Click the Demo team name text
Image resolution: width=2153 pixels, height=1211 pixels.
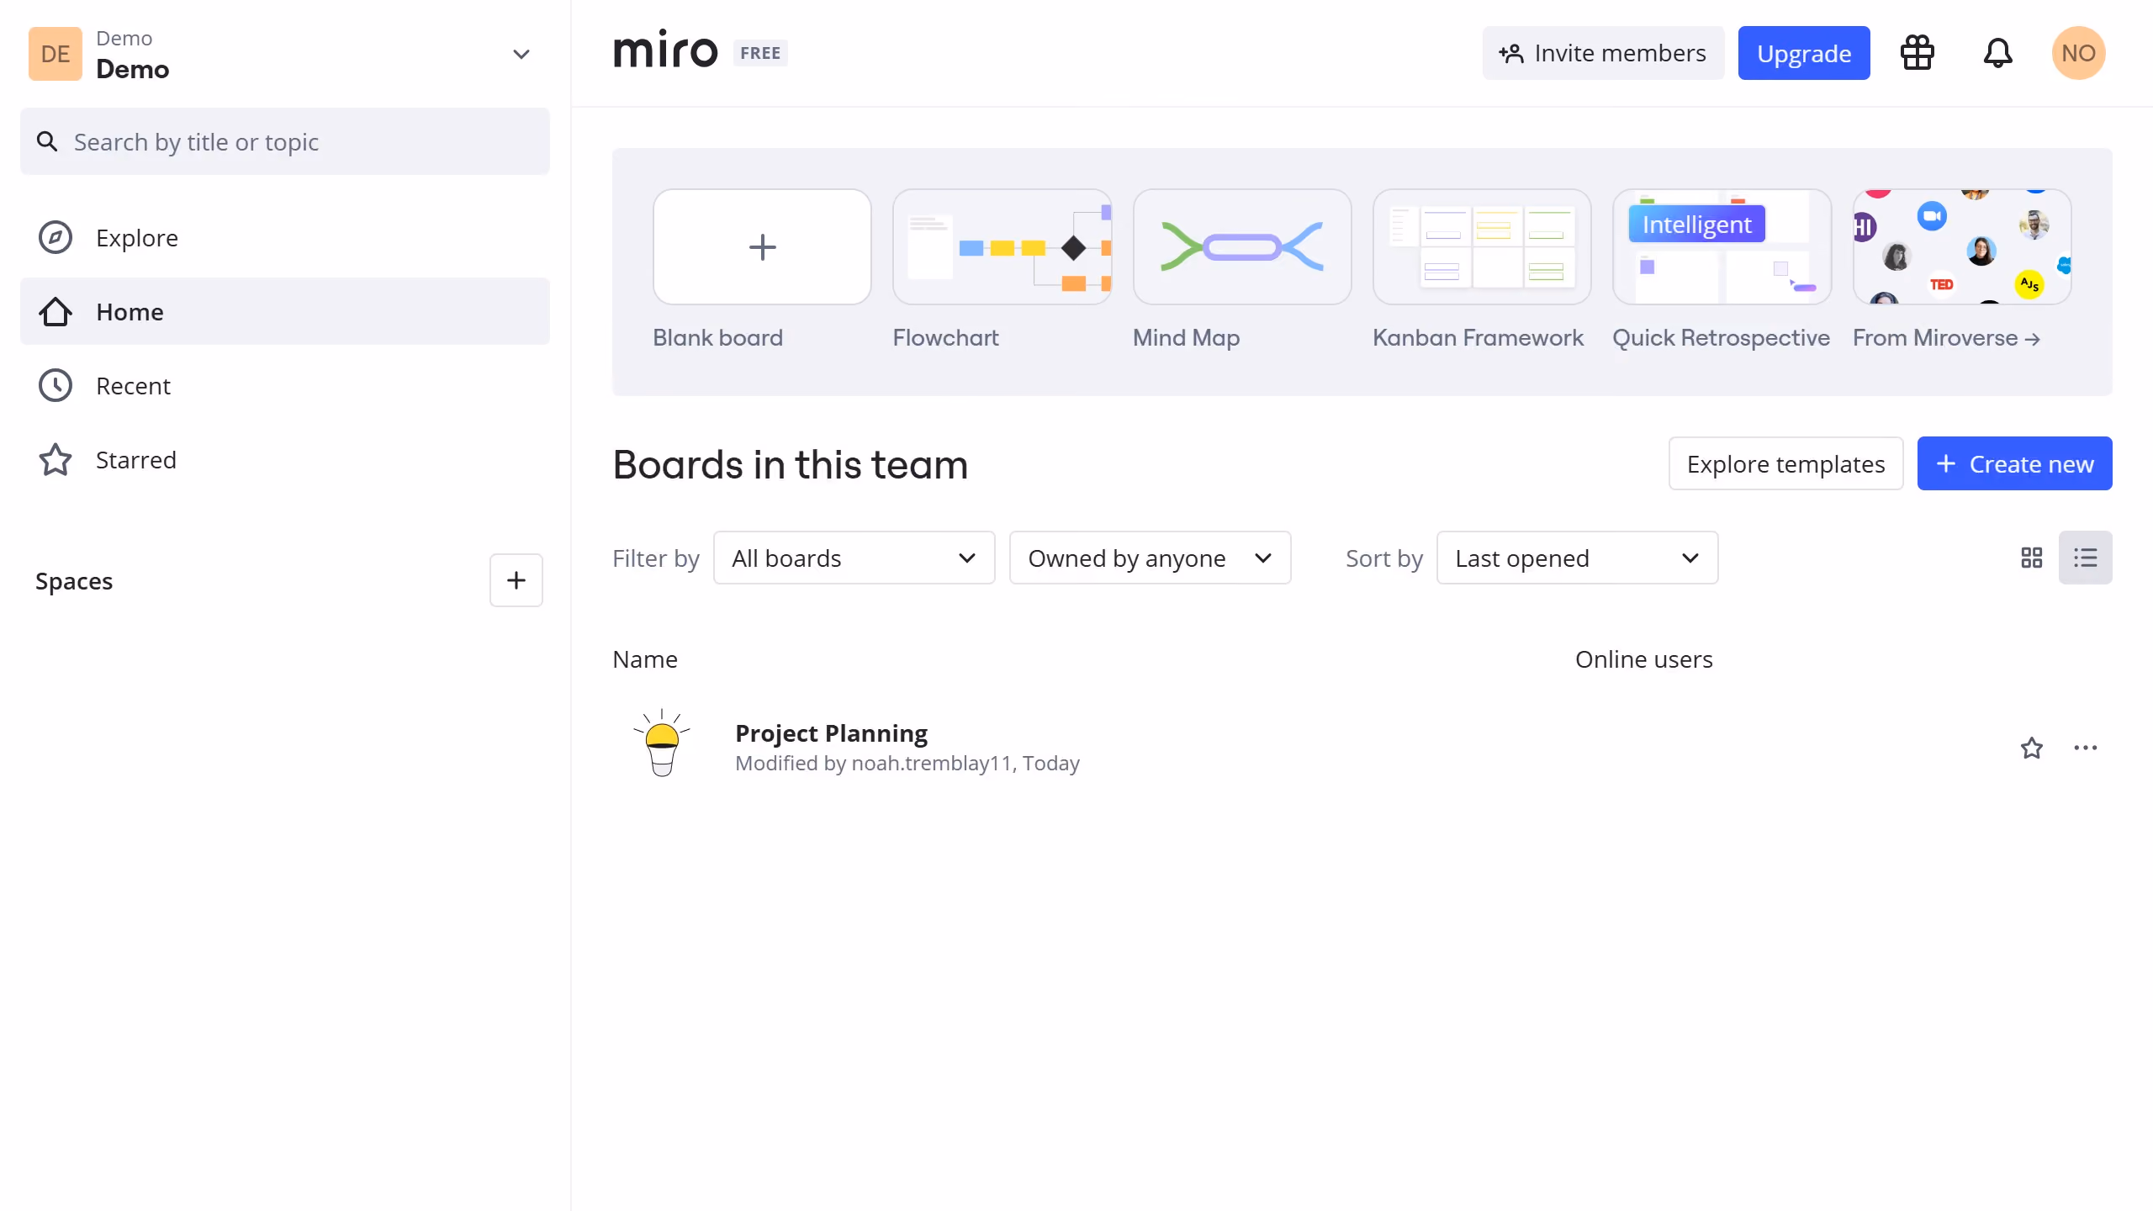click(x=132, y=69)
